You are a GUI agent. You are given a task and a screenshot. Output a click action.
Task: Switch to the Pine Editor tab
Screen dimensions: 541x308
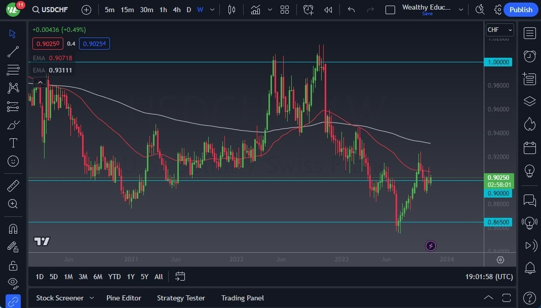click(124, 298)
